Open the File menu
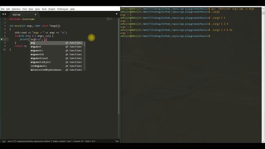265x149 pixels. tap(3, 9)
